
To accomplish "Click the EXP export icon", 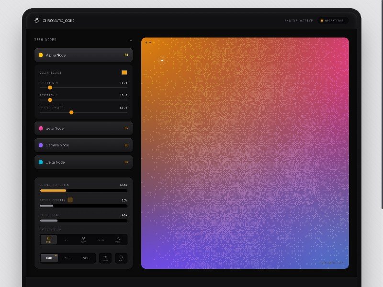I will [x=122, y=258].
